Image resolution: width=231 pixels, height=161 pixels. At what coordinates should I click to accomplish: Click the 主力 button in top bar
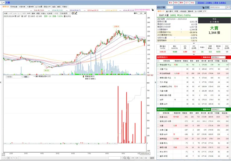point(187,2)
